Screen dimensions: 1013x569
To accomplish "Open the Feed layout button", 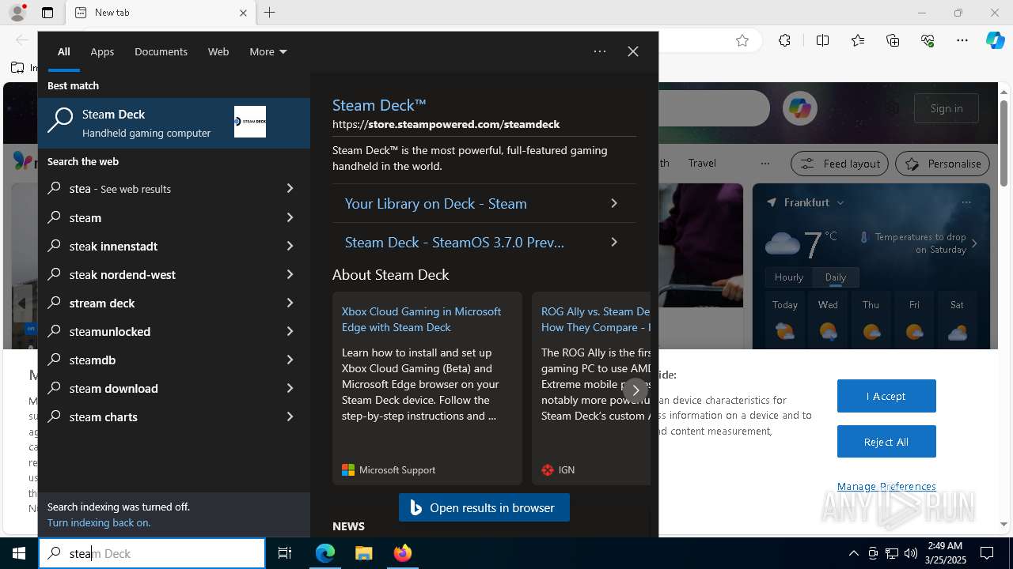I will click(x=840, y=164).
